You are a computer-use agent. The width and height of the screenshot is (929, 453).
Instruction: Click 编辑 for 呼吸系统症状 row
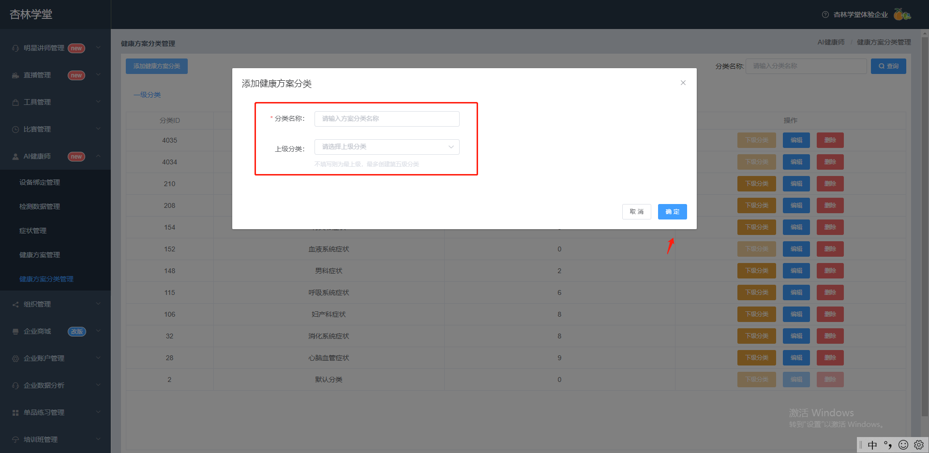[x=796, y=292]
